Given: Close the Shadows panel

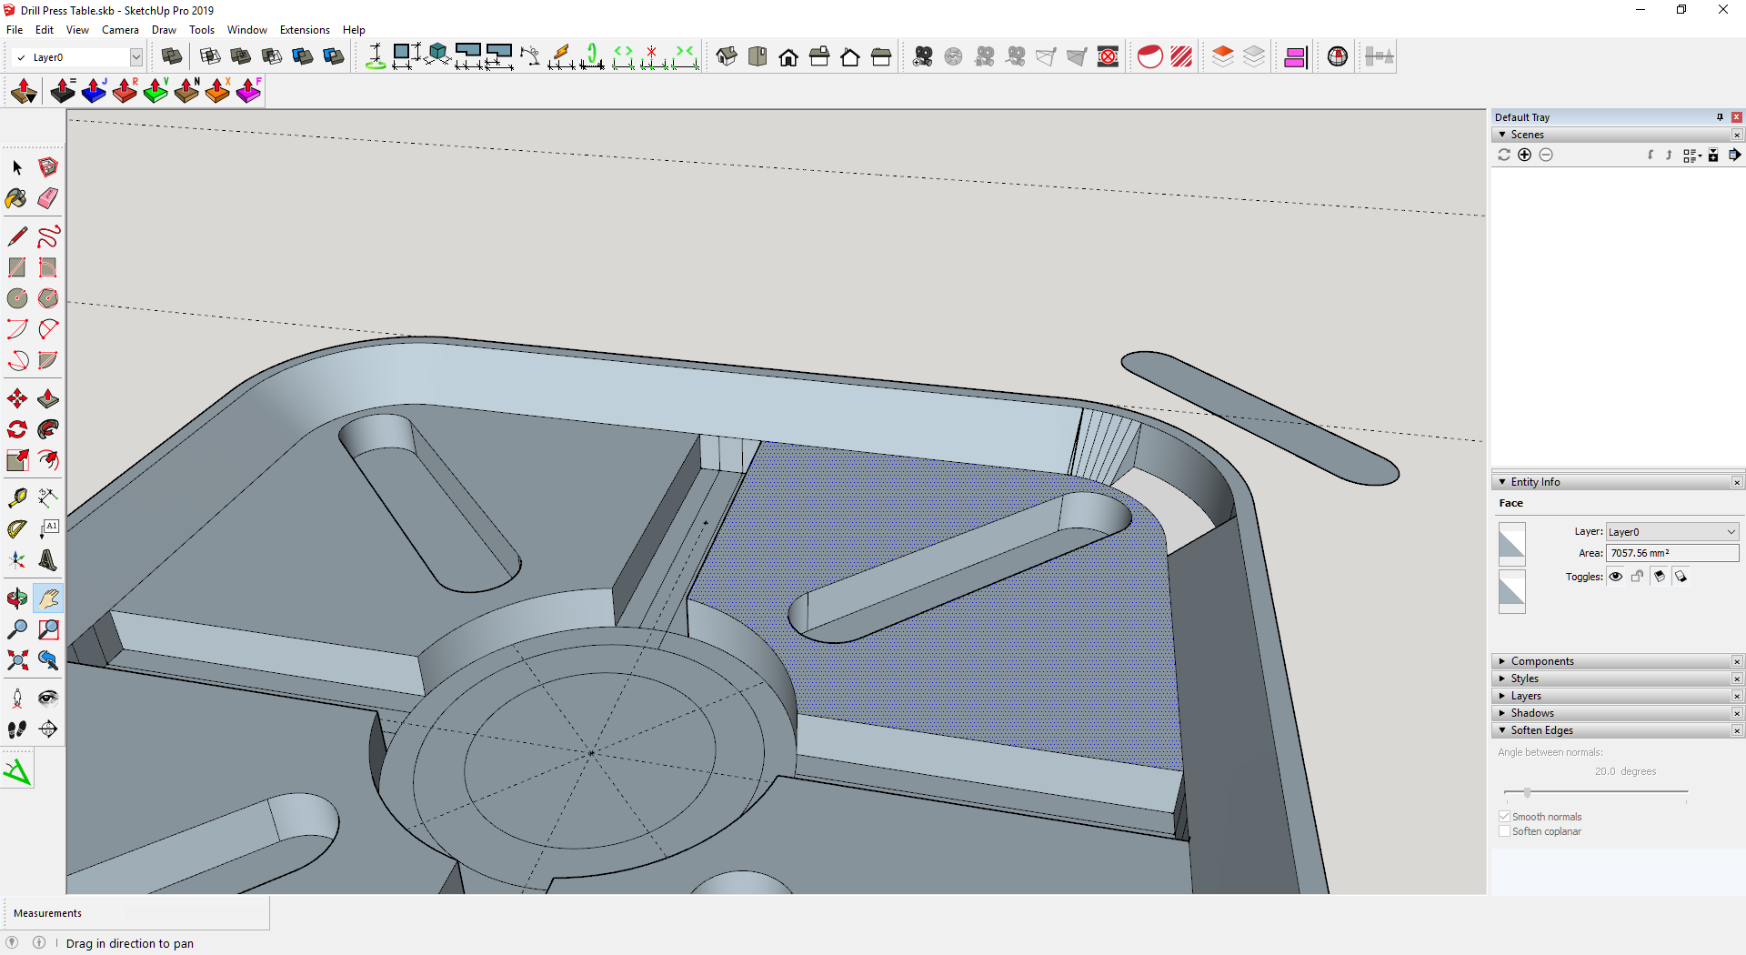Looking at the screenshot, I should click(1737, 714).
